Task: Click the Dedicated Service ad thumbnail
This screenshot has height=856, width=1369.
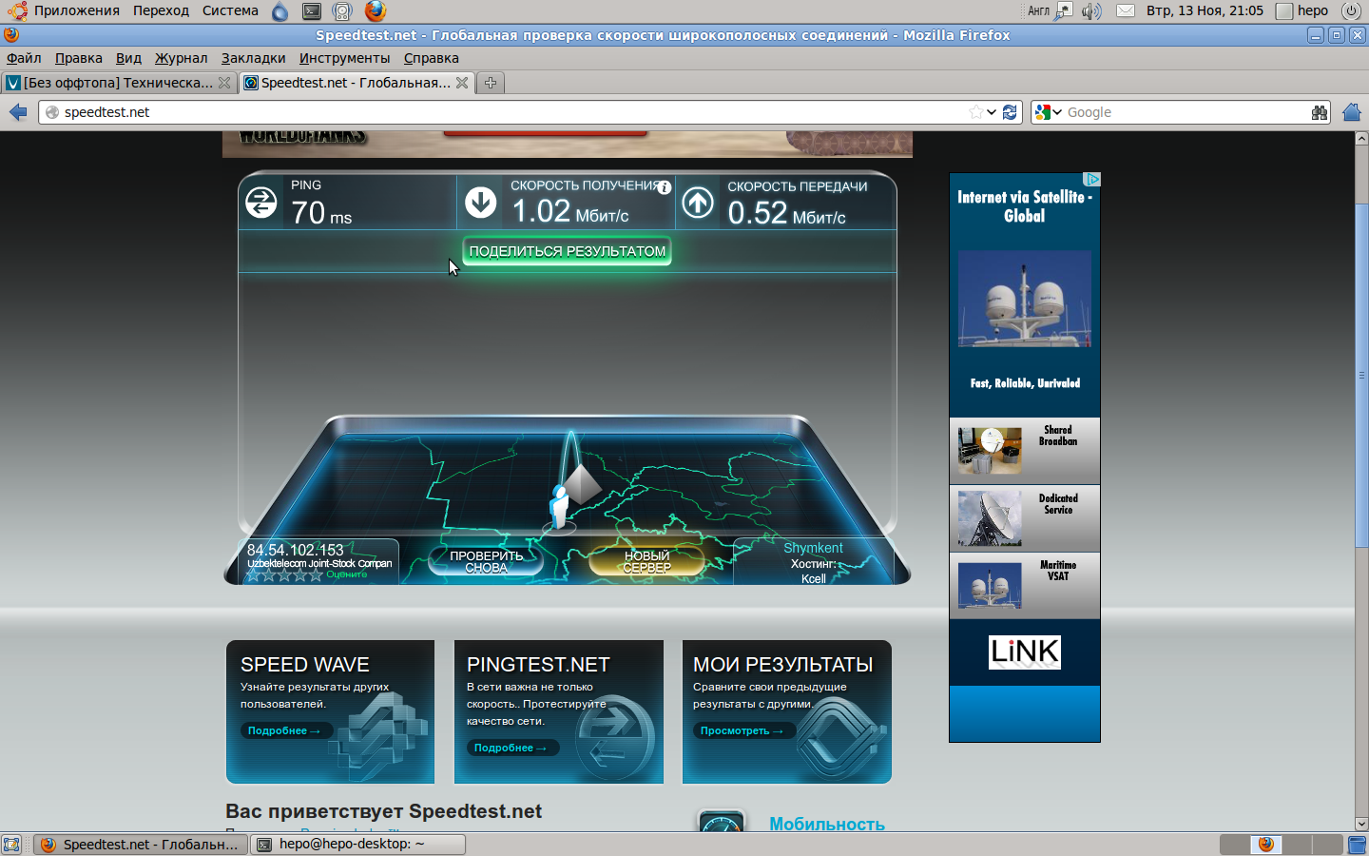Action: click(x=990, y=518)
